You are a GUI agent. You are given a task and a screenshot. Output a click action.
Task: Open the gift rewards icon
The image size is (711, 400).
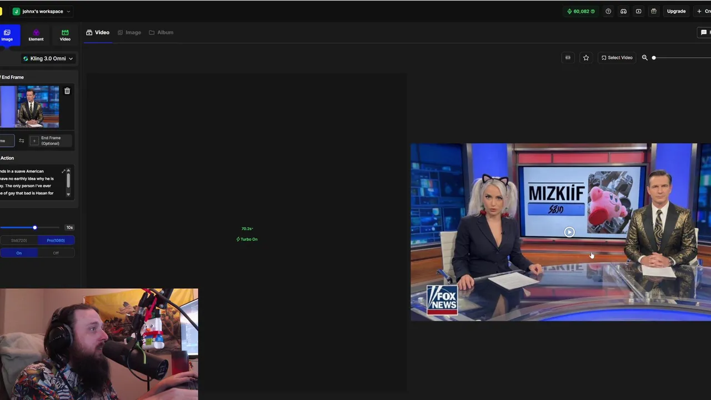point(654,11)
